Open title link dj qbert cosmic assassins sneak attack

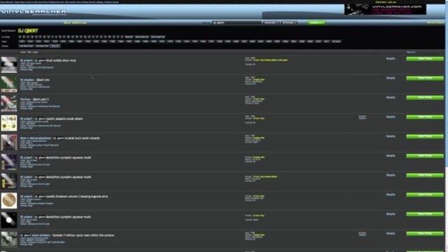[x=51, y=119]
